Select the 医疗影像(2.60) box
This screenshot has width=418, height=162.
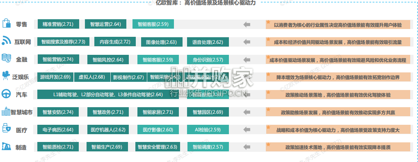tap(158, 130)
